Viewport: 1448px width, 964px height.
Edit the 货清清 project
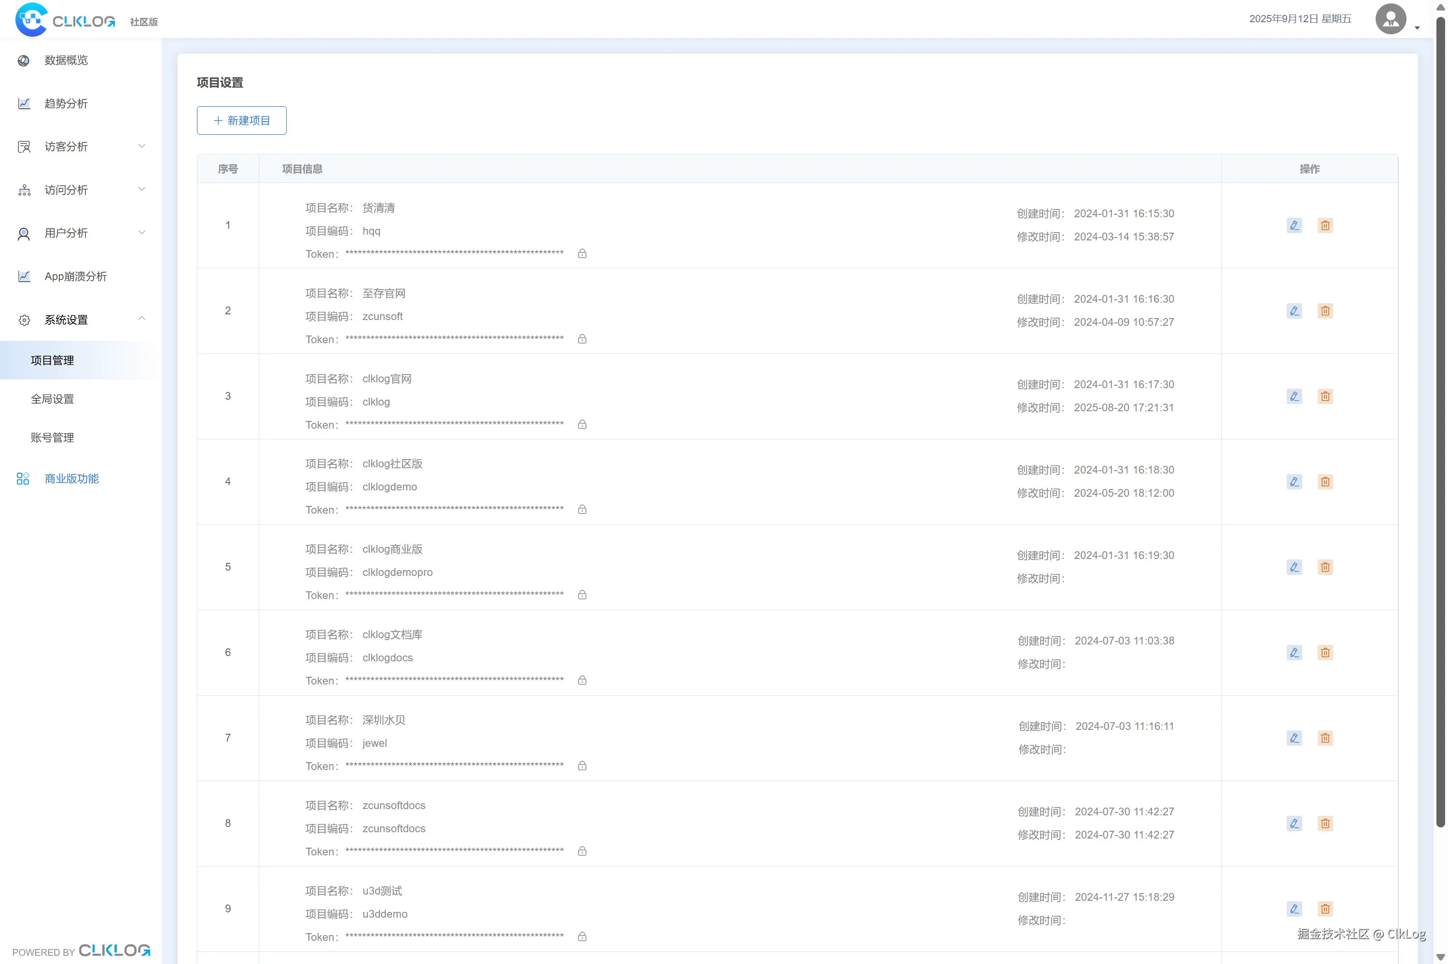(x=1294, y=225)
